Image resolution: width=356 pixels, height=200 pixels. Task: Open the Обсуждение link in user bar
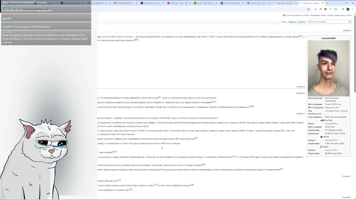pyautogui.click(x=315, y=15)
